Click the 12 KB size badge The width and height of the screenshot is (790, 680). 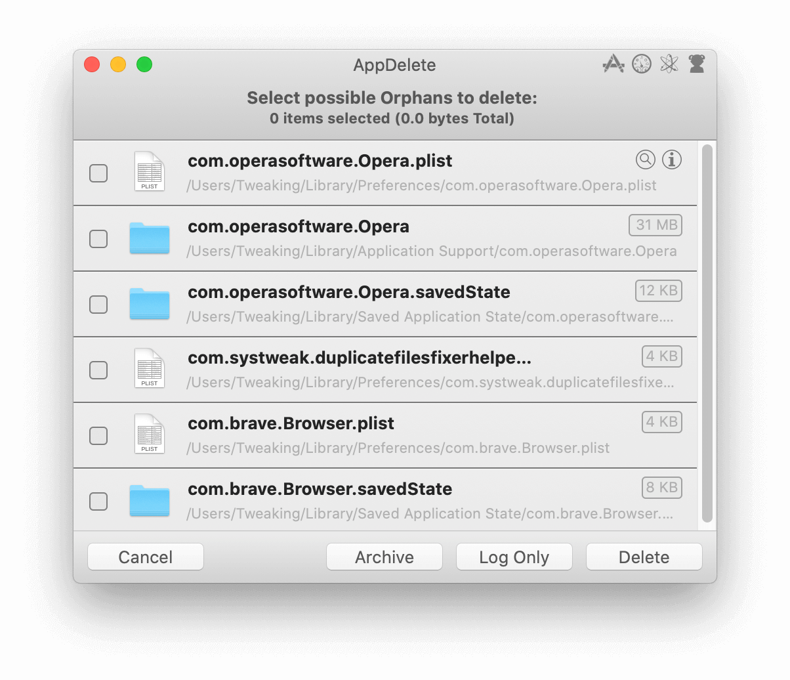coord(659,291)
